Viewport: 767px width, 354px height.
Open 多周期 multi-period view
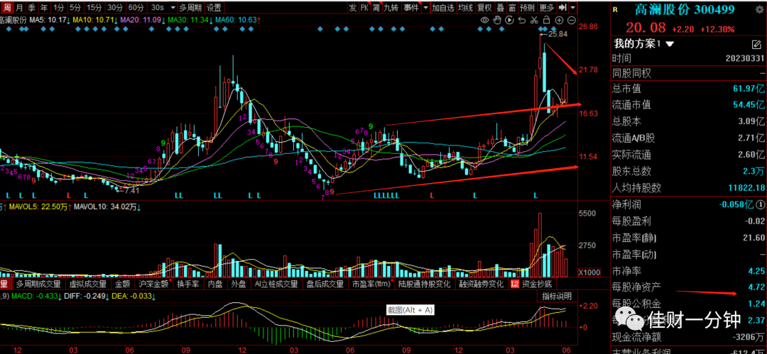pos(190,7)
